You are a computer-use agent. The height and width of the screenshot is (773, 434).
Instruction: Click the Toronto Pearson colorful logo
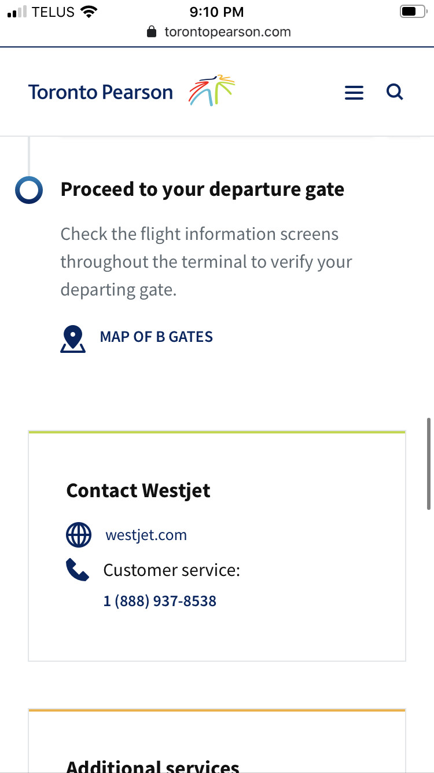click(212, 90)
